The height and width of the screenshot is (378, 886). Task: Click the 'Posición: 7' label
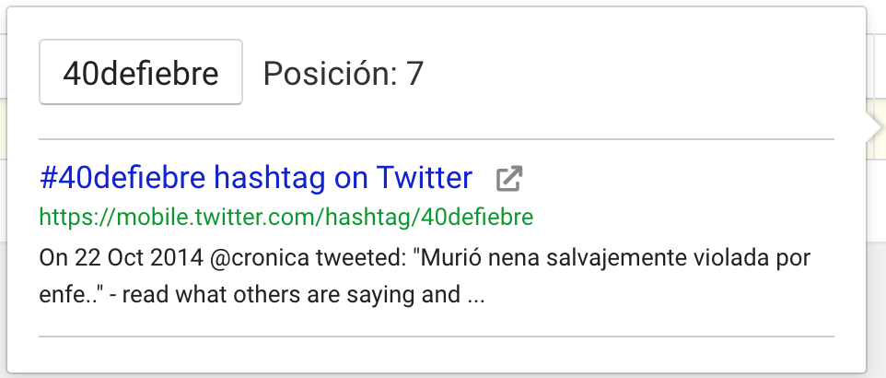343,74
